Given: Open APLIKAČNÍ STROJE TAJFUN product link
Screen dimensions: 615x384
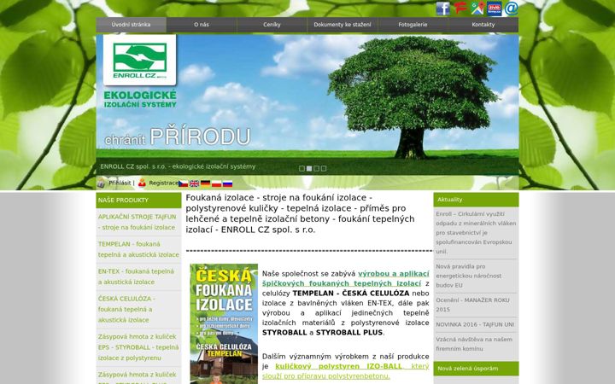Looking at the screenshot, I should [x=137, y=222].
